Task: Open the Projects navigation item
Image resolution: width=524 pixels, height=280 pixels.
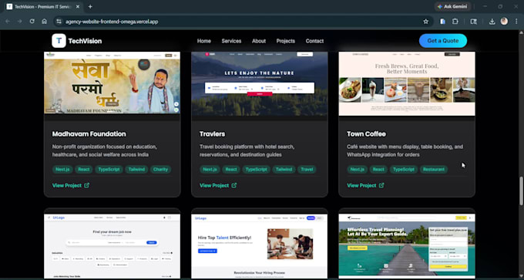Action: 286,41
